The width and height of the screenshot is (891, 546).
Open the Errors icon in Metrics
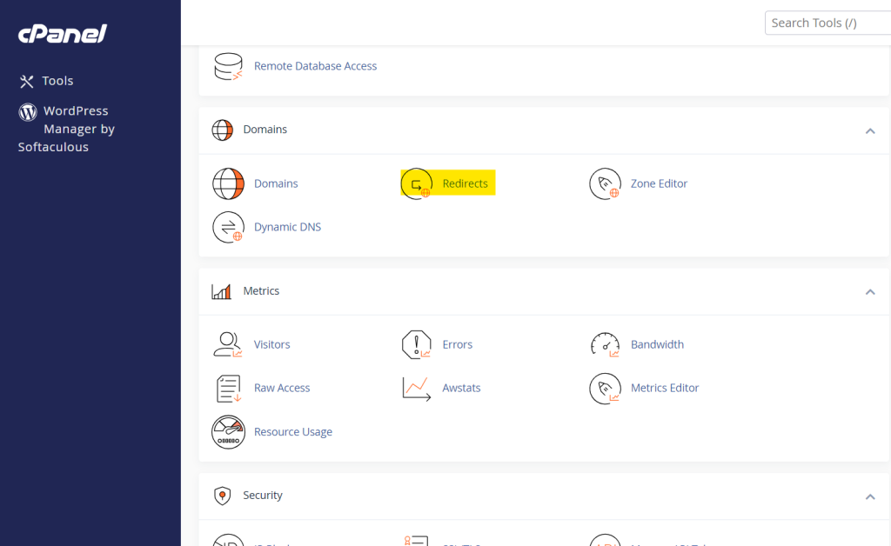point(416,344)
